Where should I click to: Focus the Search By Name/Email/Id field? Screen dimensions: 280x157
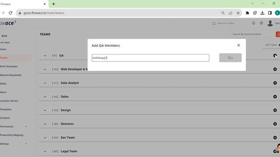click(x=250, y=34)
